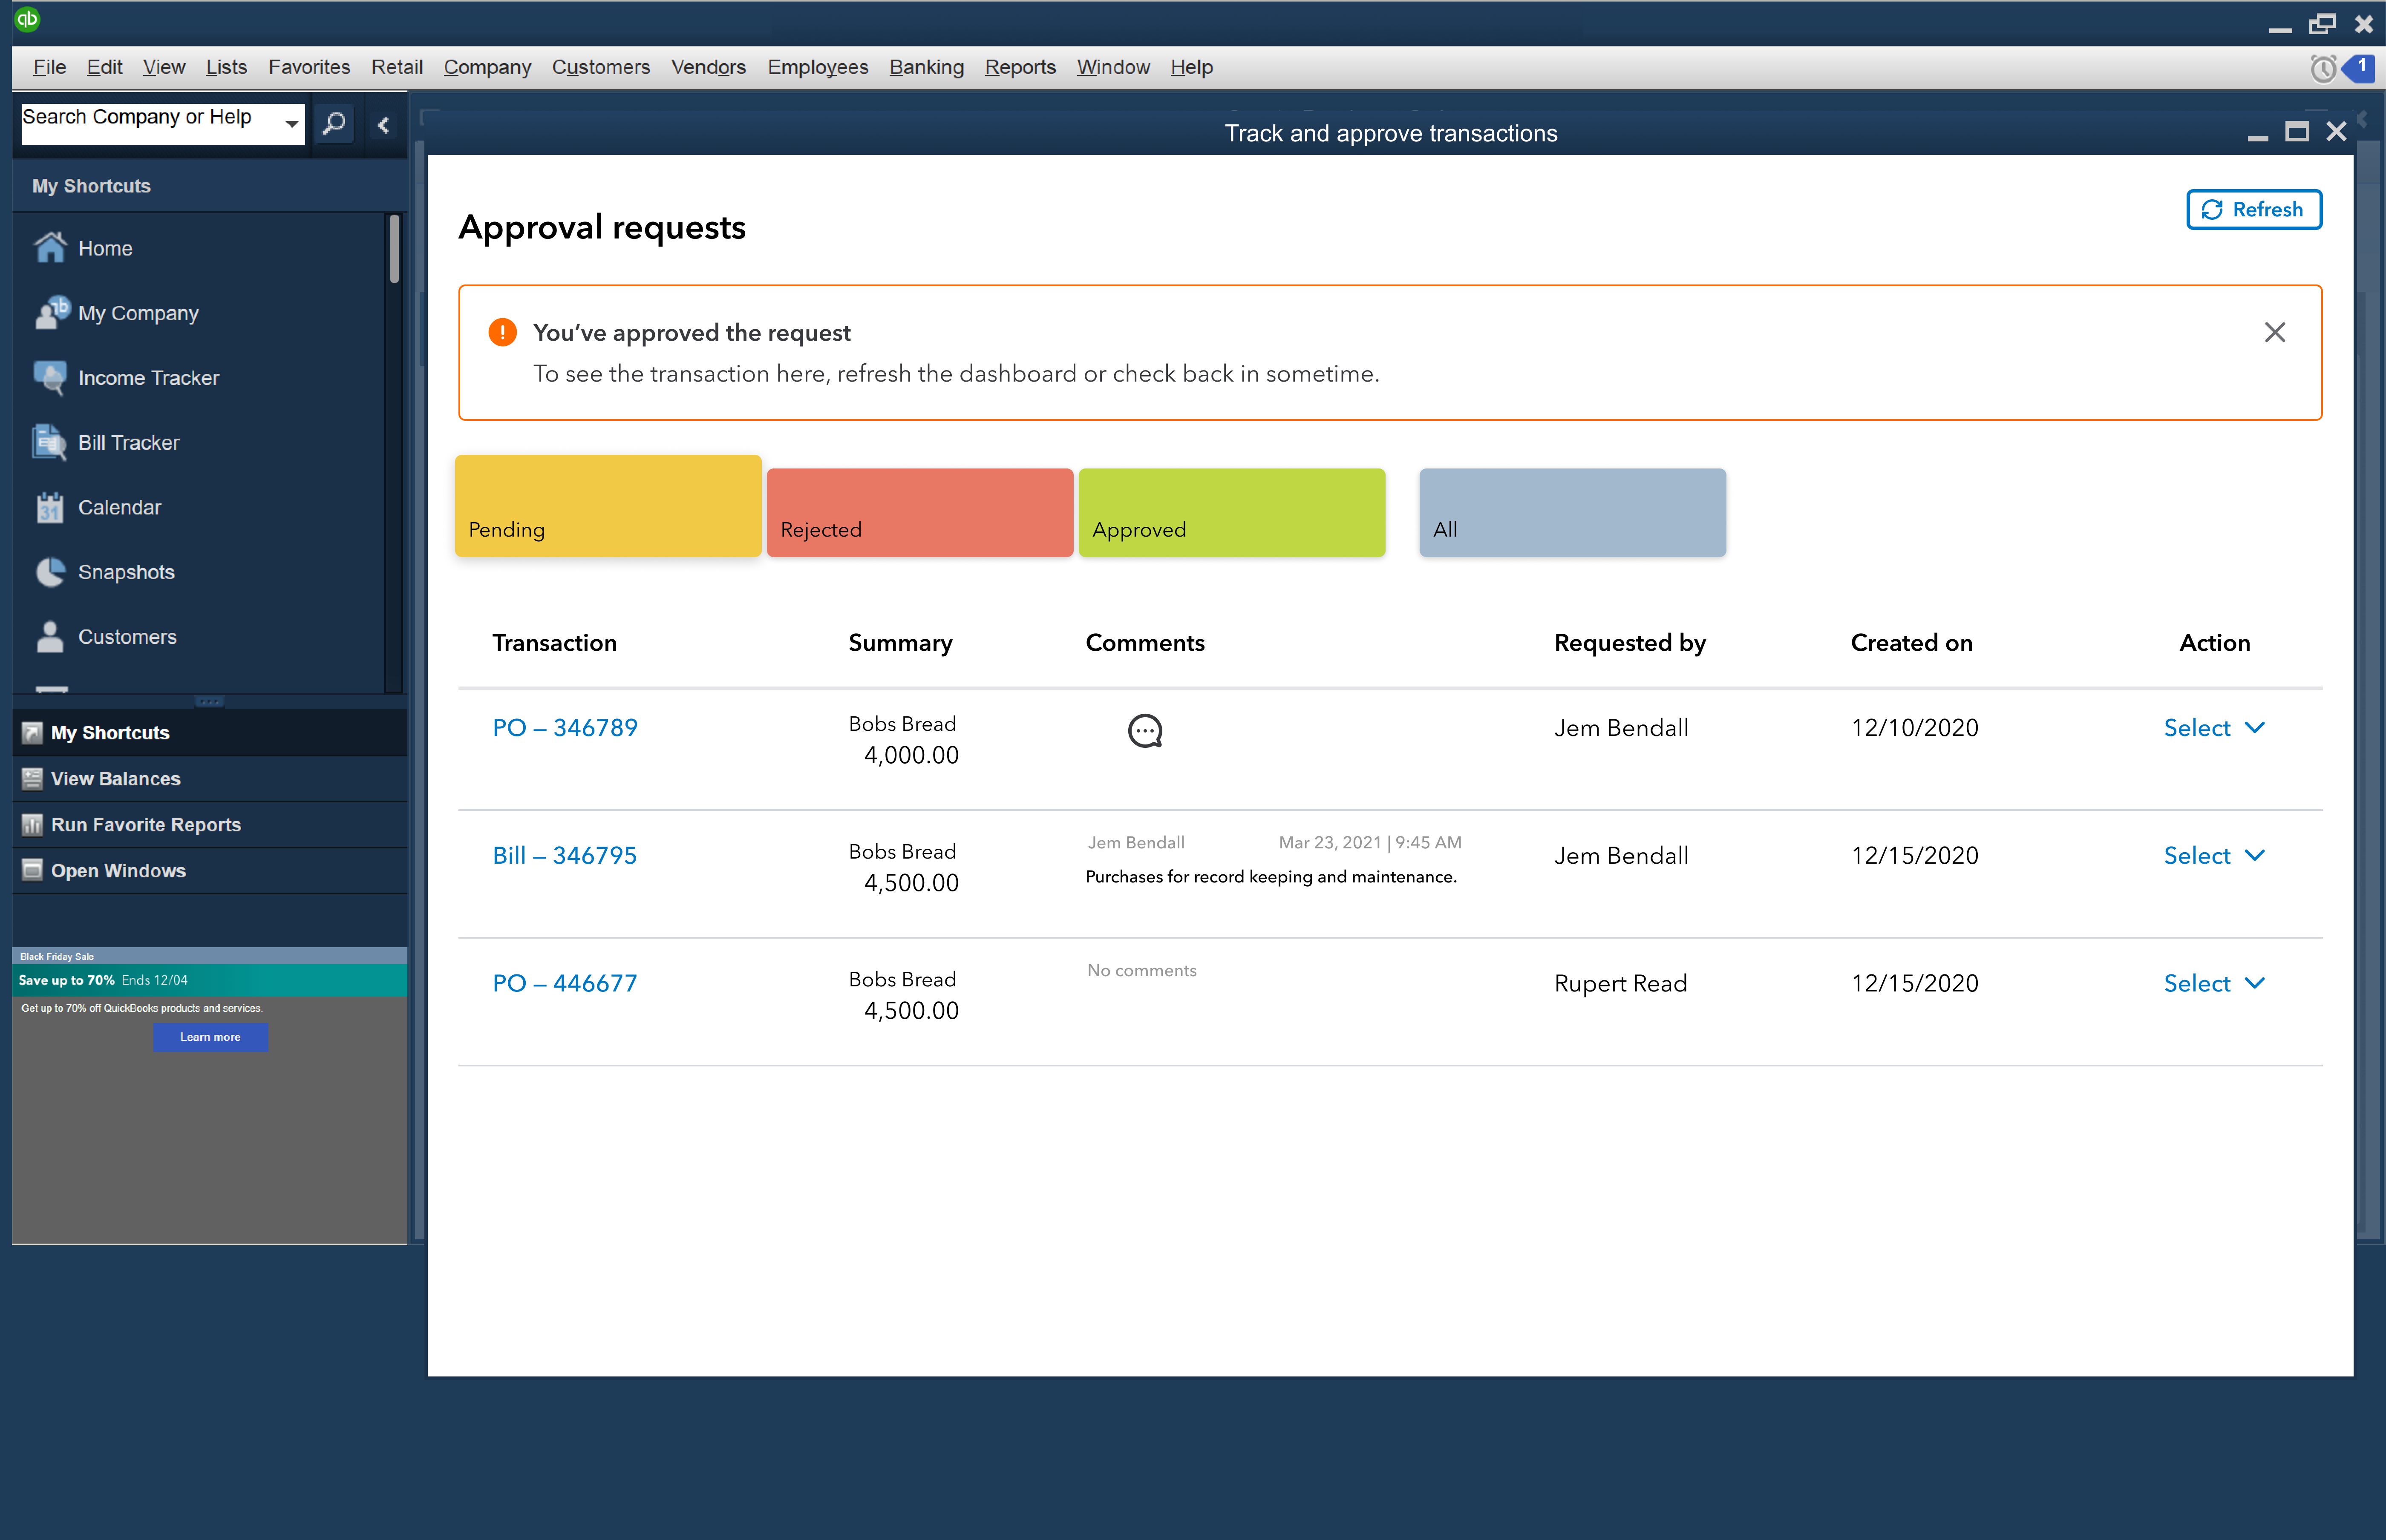Click View Balances panel icon

pos(32,779)
